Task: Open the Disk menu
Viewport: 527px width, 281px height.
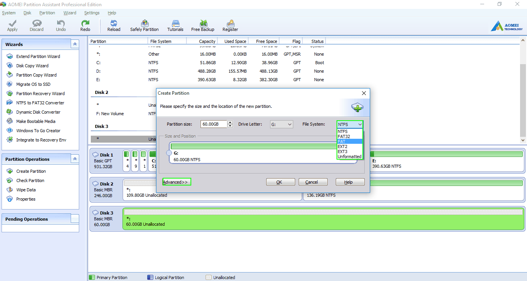Action: click(x=27, y=13)
